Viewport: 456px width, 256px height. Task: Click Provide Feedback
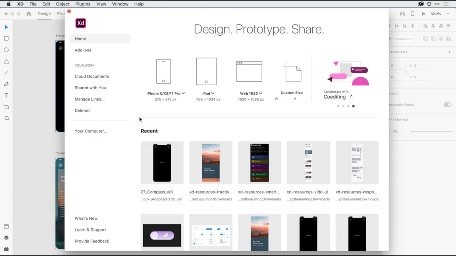[92, 241]
